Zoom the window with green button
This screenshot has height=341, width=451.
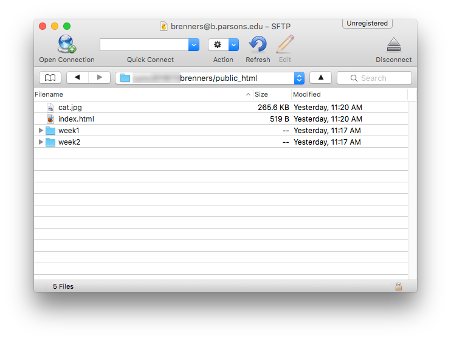67,26
